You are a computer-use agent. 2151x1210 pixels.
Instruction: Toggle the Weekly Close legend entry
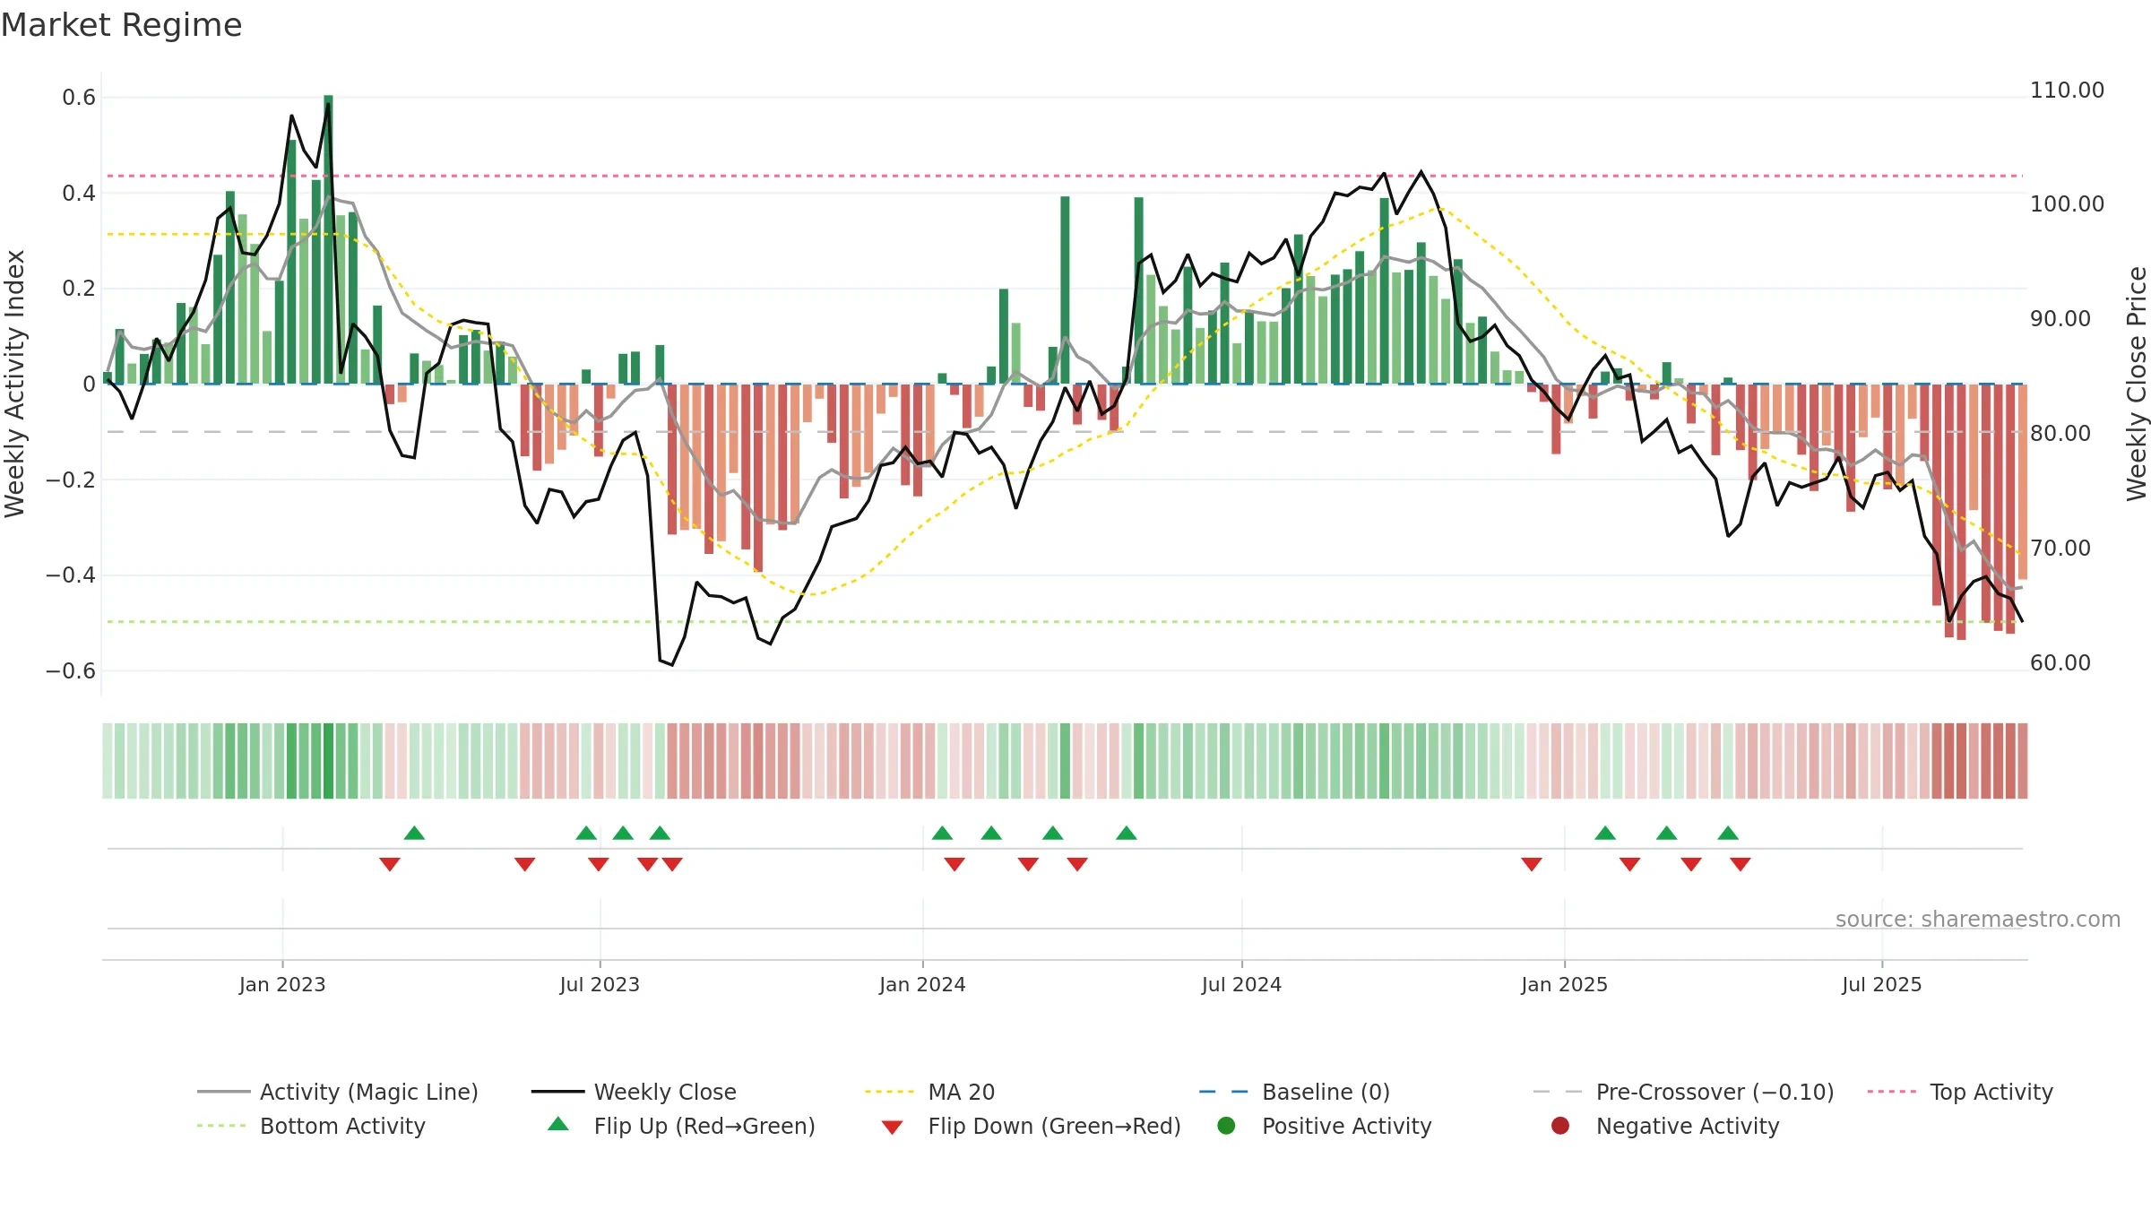(x=634, y=1092)
